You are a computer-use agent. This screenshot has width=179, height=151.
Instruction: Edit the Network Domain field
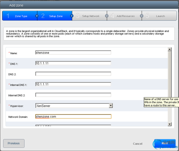point(73,116)
